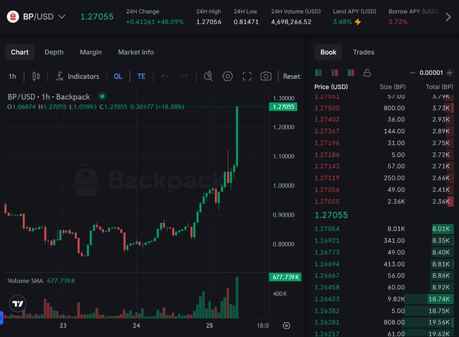The height and width of the screenshot is (337, 459).
Task: Click the TradingView logo
Action: (18, 304)
